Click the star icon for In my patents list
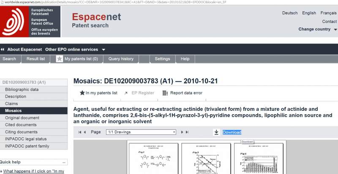Image resolution: width=338 pixels, height=174 pixels. coord(82,93)
